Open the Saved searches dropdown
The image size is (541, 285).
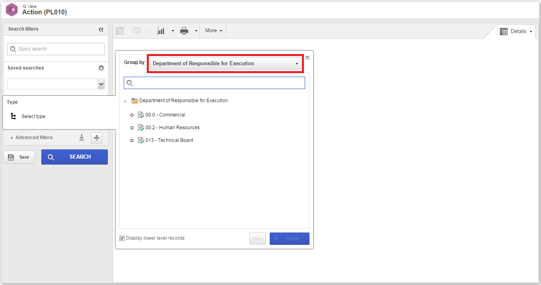click(56, 84)
